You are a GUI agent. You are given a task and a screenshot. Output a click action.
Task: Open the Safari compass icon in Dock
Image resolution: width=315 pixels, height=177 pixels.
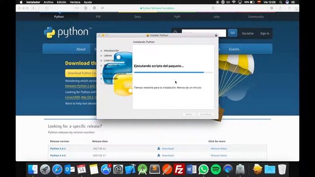point(57,169)
